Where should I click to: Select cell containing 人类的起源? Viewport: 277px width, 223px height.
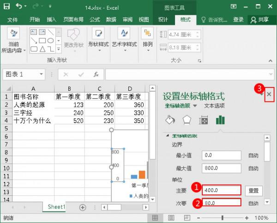pyautogui.click(x=33, y=105)
